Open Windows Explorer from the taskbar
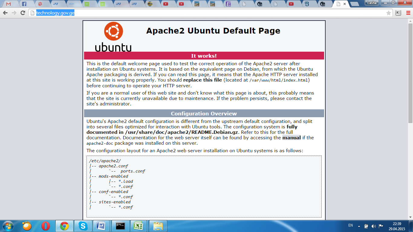 click(x=158, y=226)
